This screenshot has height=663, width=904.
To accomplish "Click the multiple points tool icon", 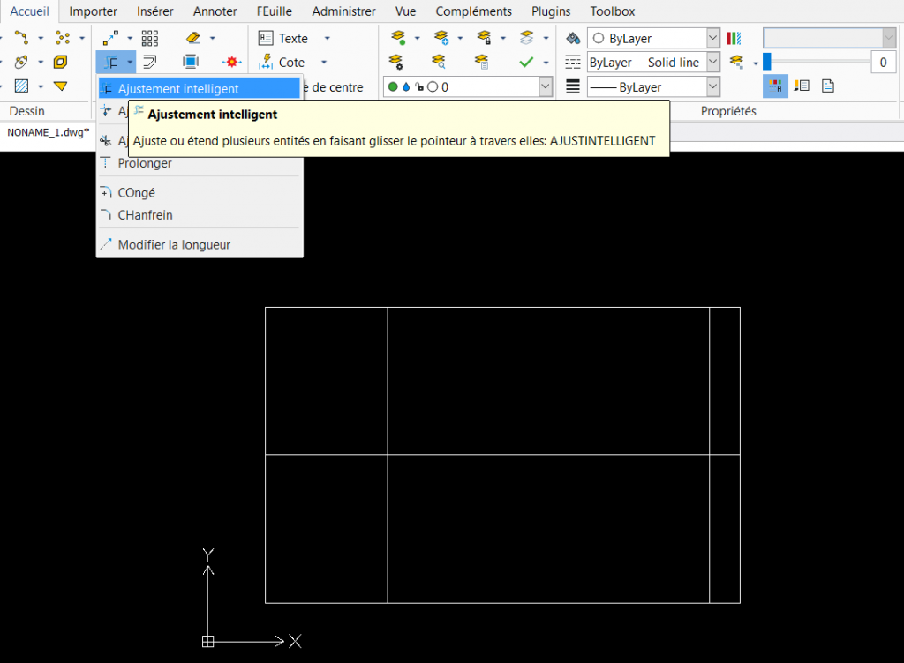I will [x=63, y=38].
